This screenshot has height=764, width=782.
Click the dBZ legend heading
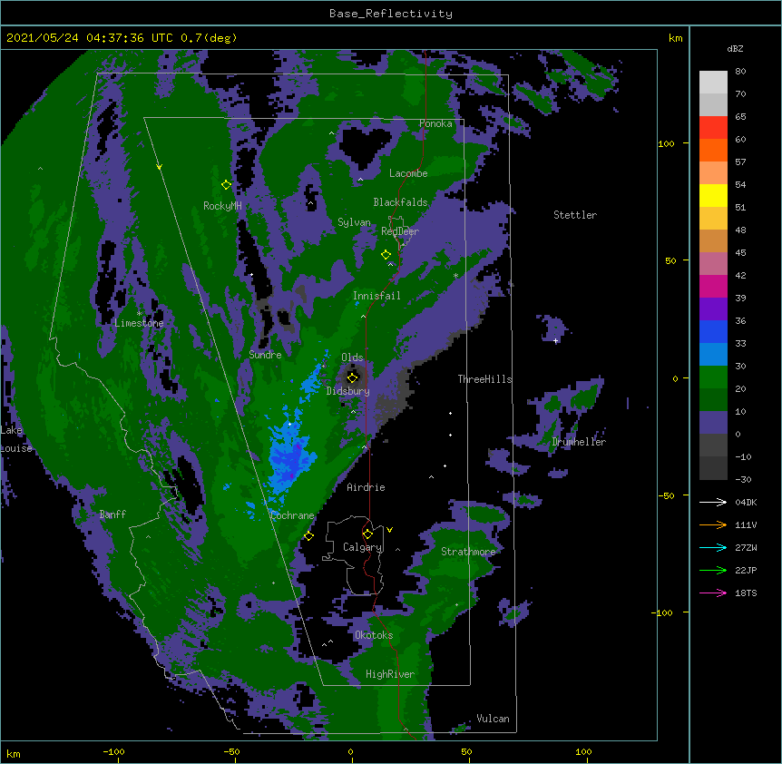[x=735, y=48]
